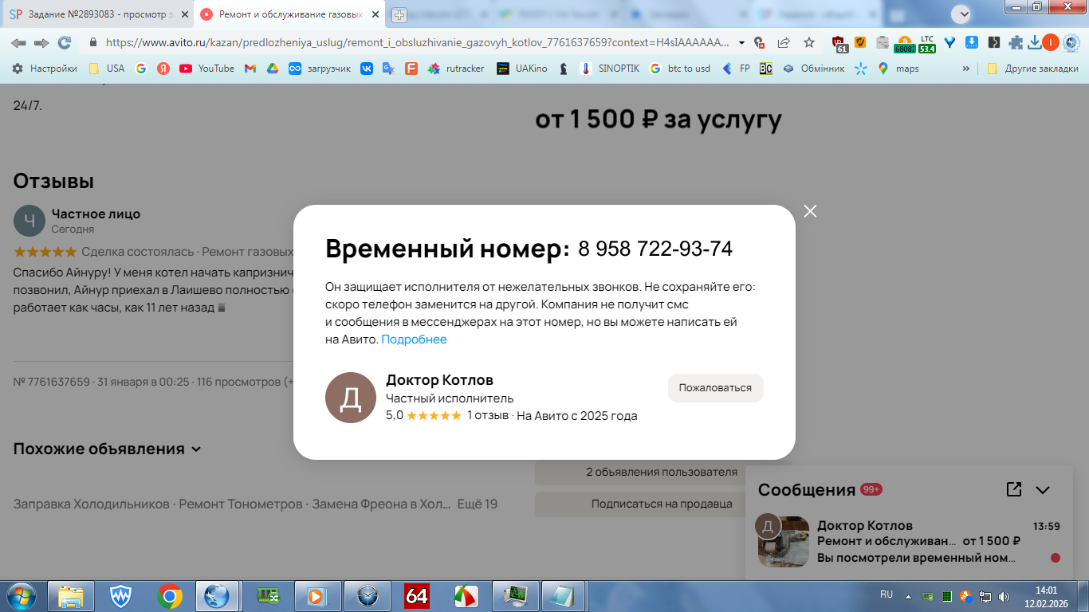
Task: Collapse the Сообщения panel chevron
Action: click(1043, 490)
